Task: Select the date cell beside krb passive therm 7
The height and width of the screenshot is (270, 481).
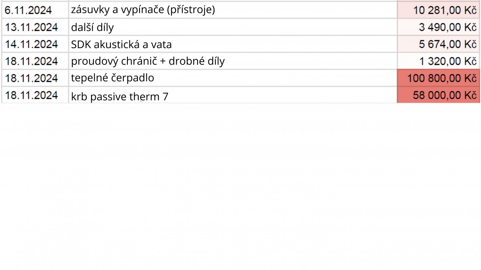Action: tap(35, 95)
